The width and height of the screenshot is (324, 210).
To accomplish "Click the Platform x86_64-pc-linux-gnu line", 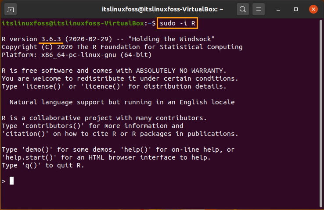I will click(x=77, y=55).
